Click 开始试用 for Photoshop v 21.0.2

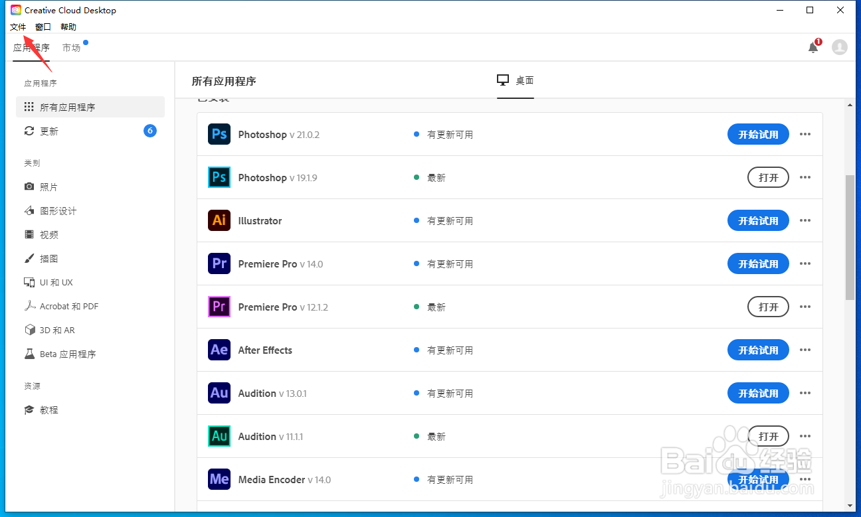click(758, 134)
